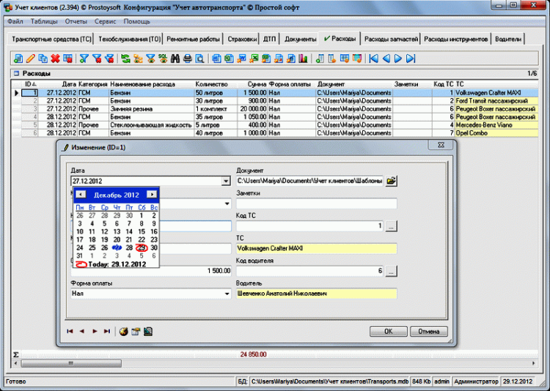This screenshot has width=550, height=391.
Task: Click the Отмена button
Action: (x=428, y=331)
